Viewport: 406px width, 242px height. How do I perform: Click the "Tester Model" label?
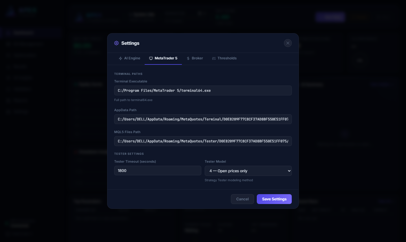click(215, 162)
